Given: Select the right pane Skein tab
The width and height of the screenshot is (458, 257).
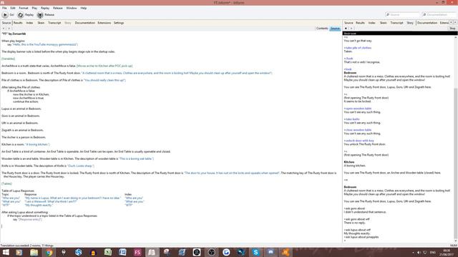Looking at the screenshot, I should click(384, 23).
